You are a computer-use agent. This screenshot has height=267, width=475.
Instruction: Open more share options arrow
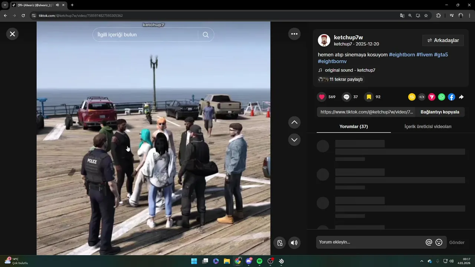pos(461,97)
